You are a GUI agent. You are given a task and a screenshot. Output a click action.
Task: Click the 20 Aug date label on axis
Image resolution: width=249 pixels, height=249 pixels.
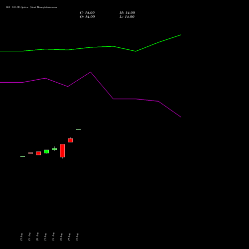coord(37,237)
